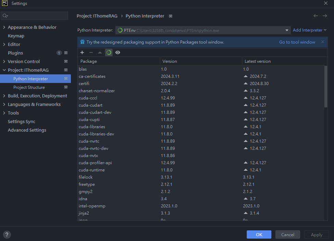Click the project-level icon beside Plugins
The image size is (334, 241).
pos(66,53)
